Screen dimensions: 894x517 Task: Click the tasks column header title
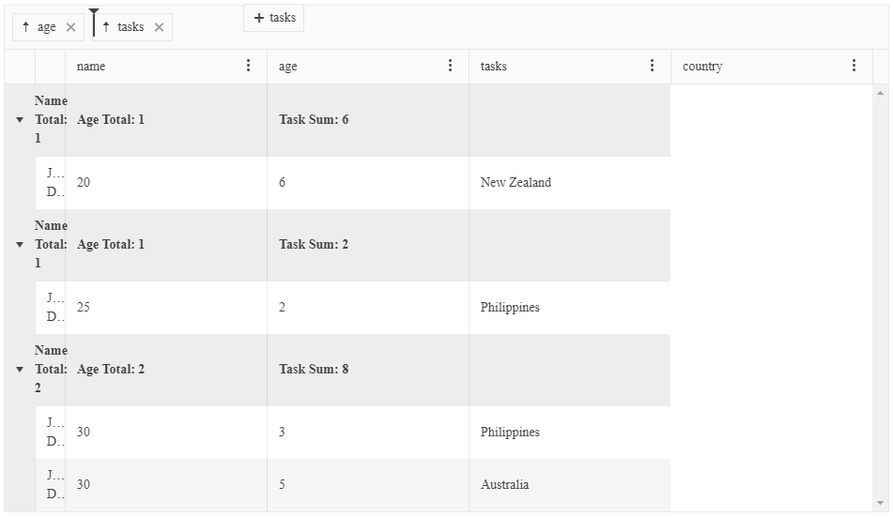[493, 67]
